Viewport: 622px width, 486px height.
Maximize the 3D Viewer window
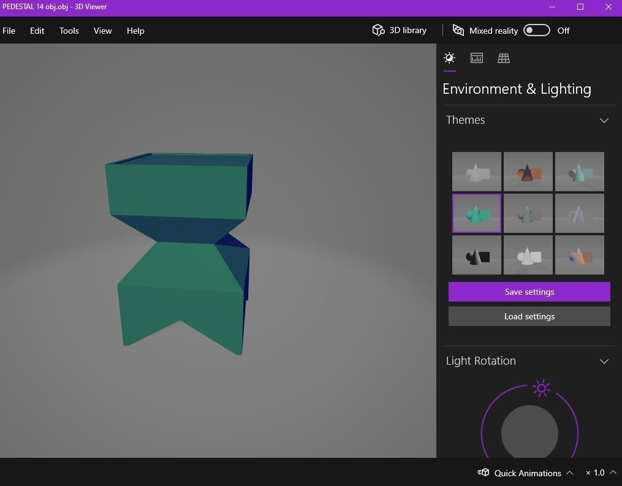[580, 7]
